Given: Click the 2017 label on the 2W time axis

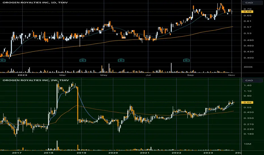Looking at the screenshot, I should click(17, 153).
